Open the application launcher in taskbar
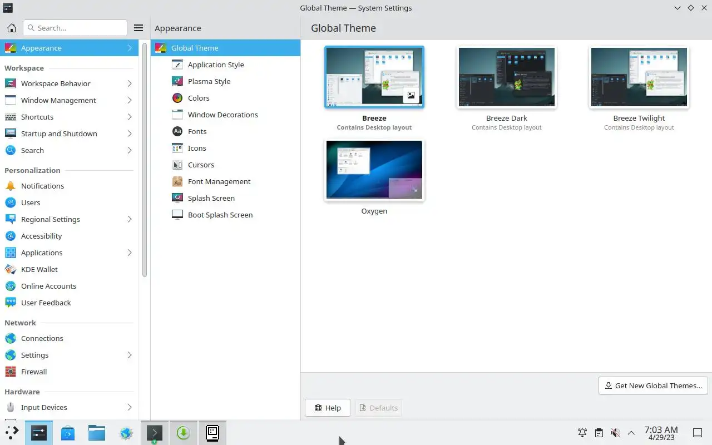The image size is (712, 445). pos(12,433)
